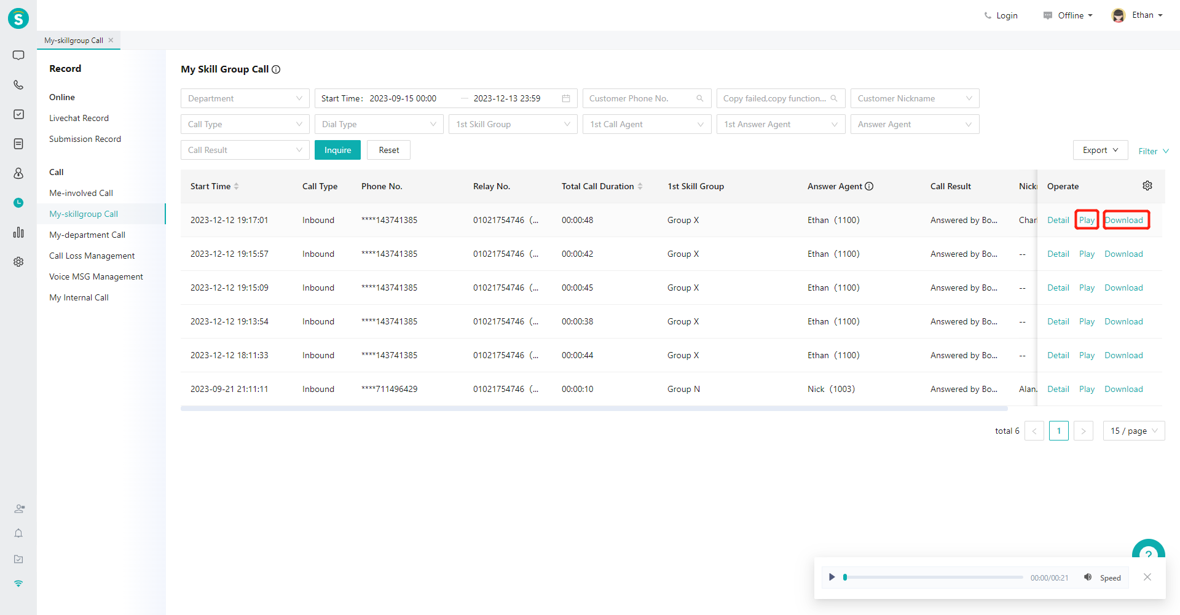Click the Login phone button
The width and height of the screenshot is (1180, 615).
(x=1001, y=15)
